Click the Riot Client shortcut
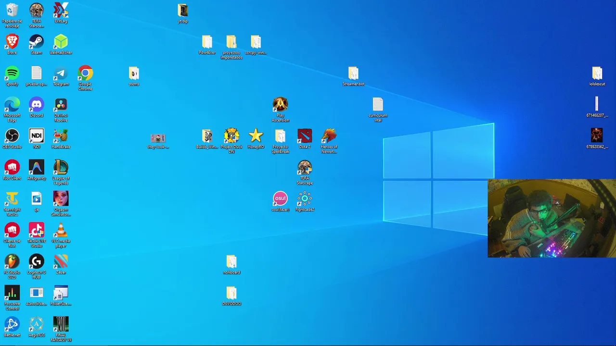 click(x=12, y=167)
